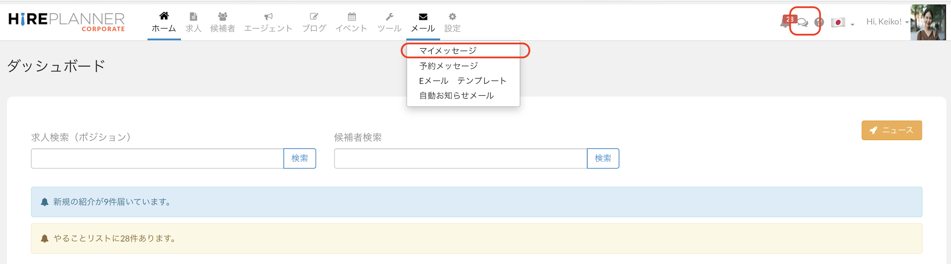
Task: Open イベント with the calendar icon
Action: pos(351,22)
